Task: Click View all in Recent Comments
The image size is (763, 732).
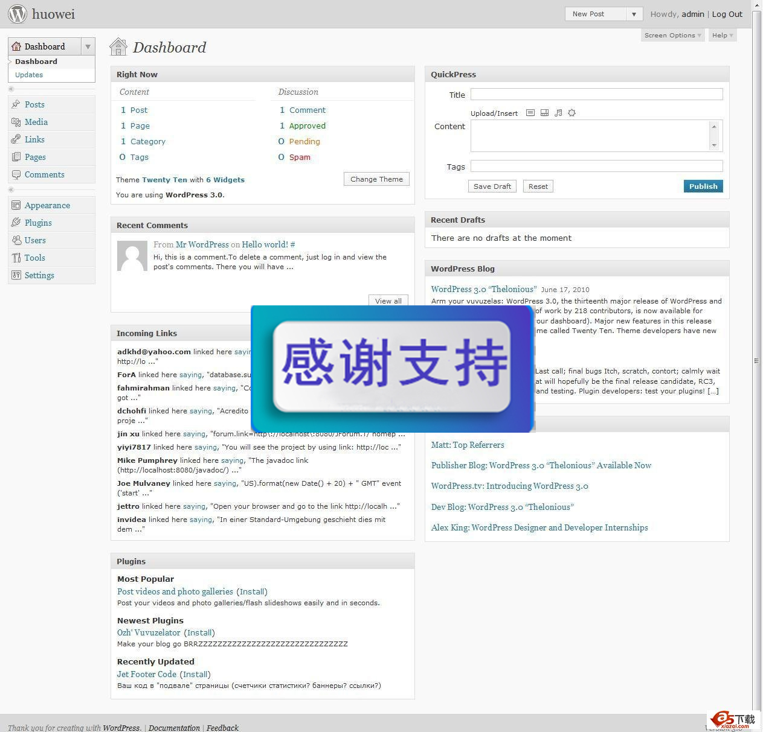Action: (x=388, y=301)
